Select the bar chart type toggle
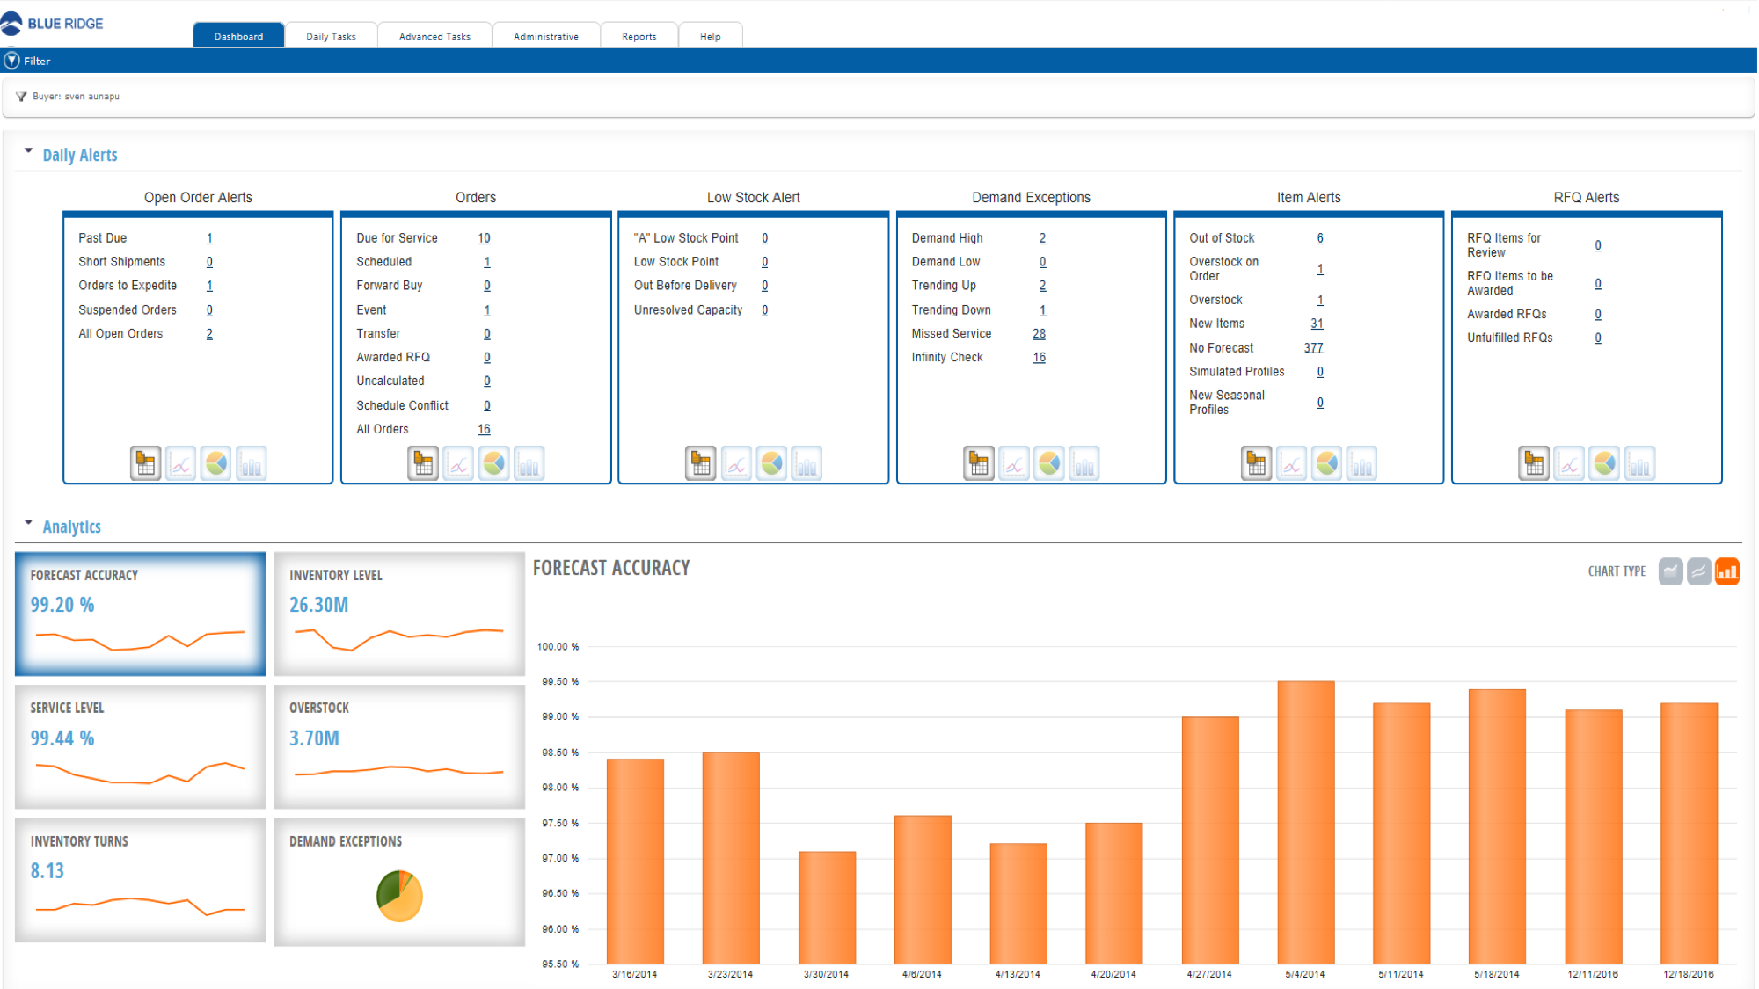Image resolution: width=1759 pixels, height=989 pixels. (1726, 571)
